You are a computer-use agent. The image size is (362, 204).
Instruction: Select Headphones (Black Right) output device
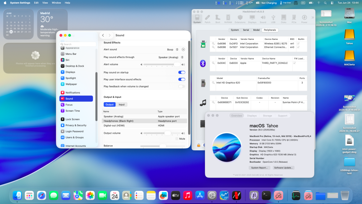point(144,121)
